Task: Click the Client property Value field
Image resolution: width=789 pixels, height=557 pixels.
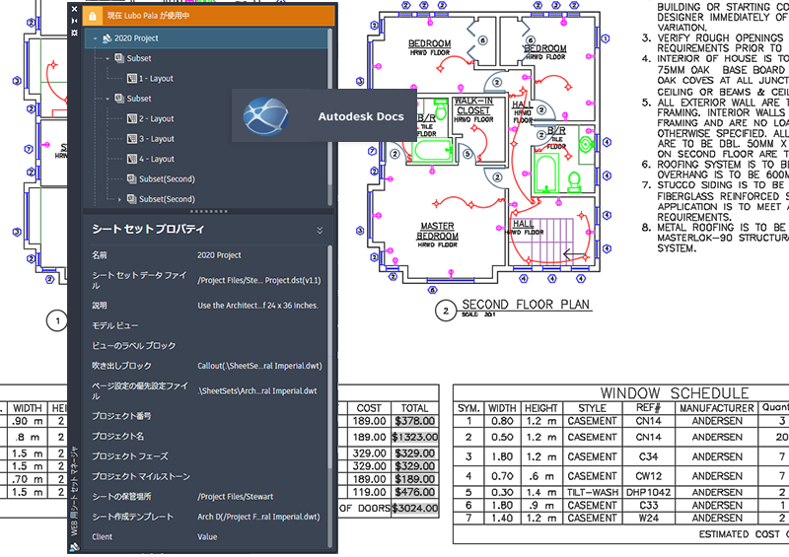Action: pos(207,537)
